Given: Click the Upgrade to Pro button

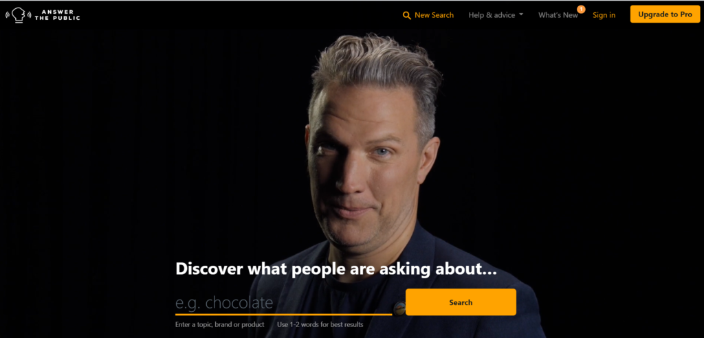Looking at the screenshot, I should click(665, 14).
